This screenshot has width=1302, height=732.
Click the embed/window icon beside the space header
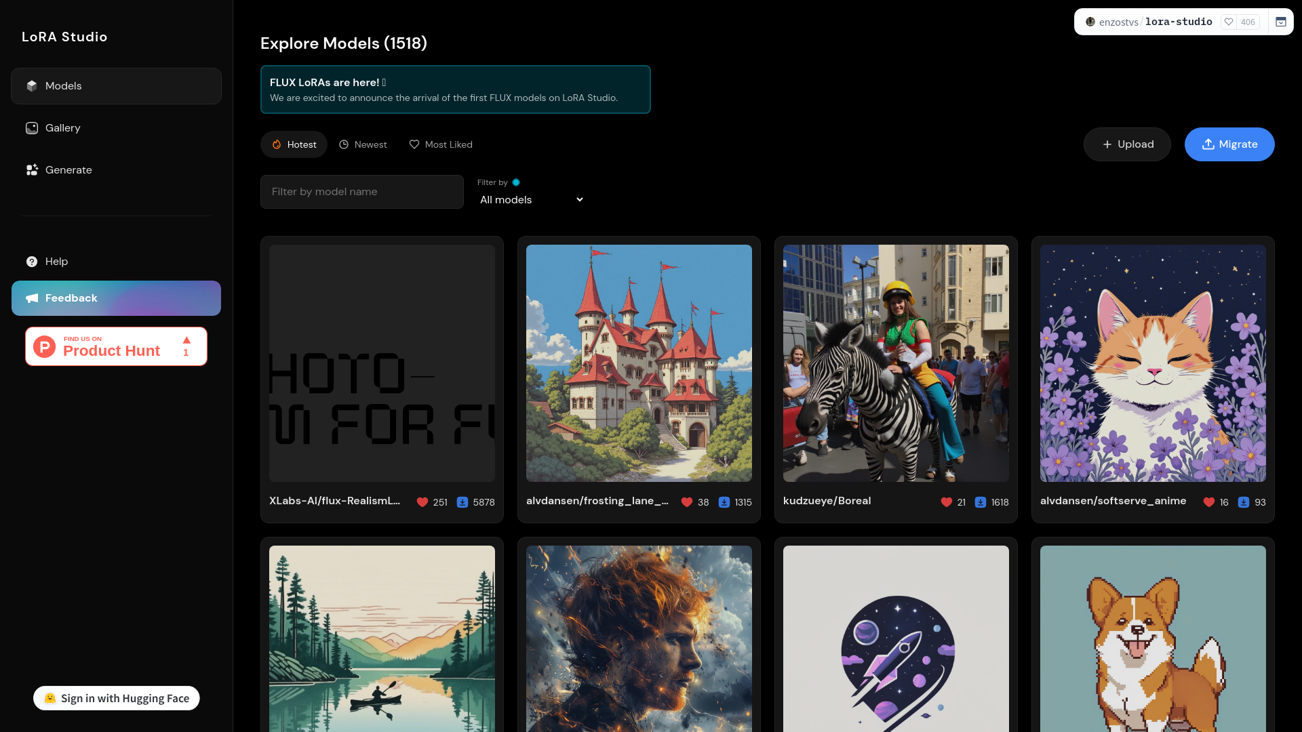pyautogui.click(x=1281, y=22)
